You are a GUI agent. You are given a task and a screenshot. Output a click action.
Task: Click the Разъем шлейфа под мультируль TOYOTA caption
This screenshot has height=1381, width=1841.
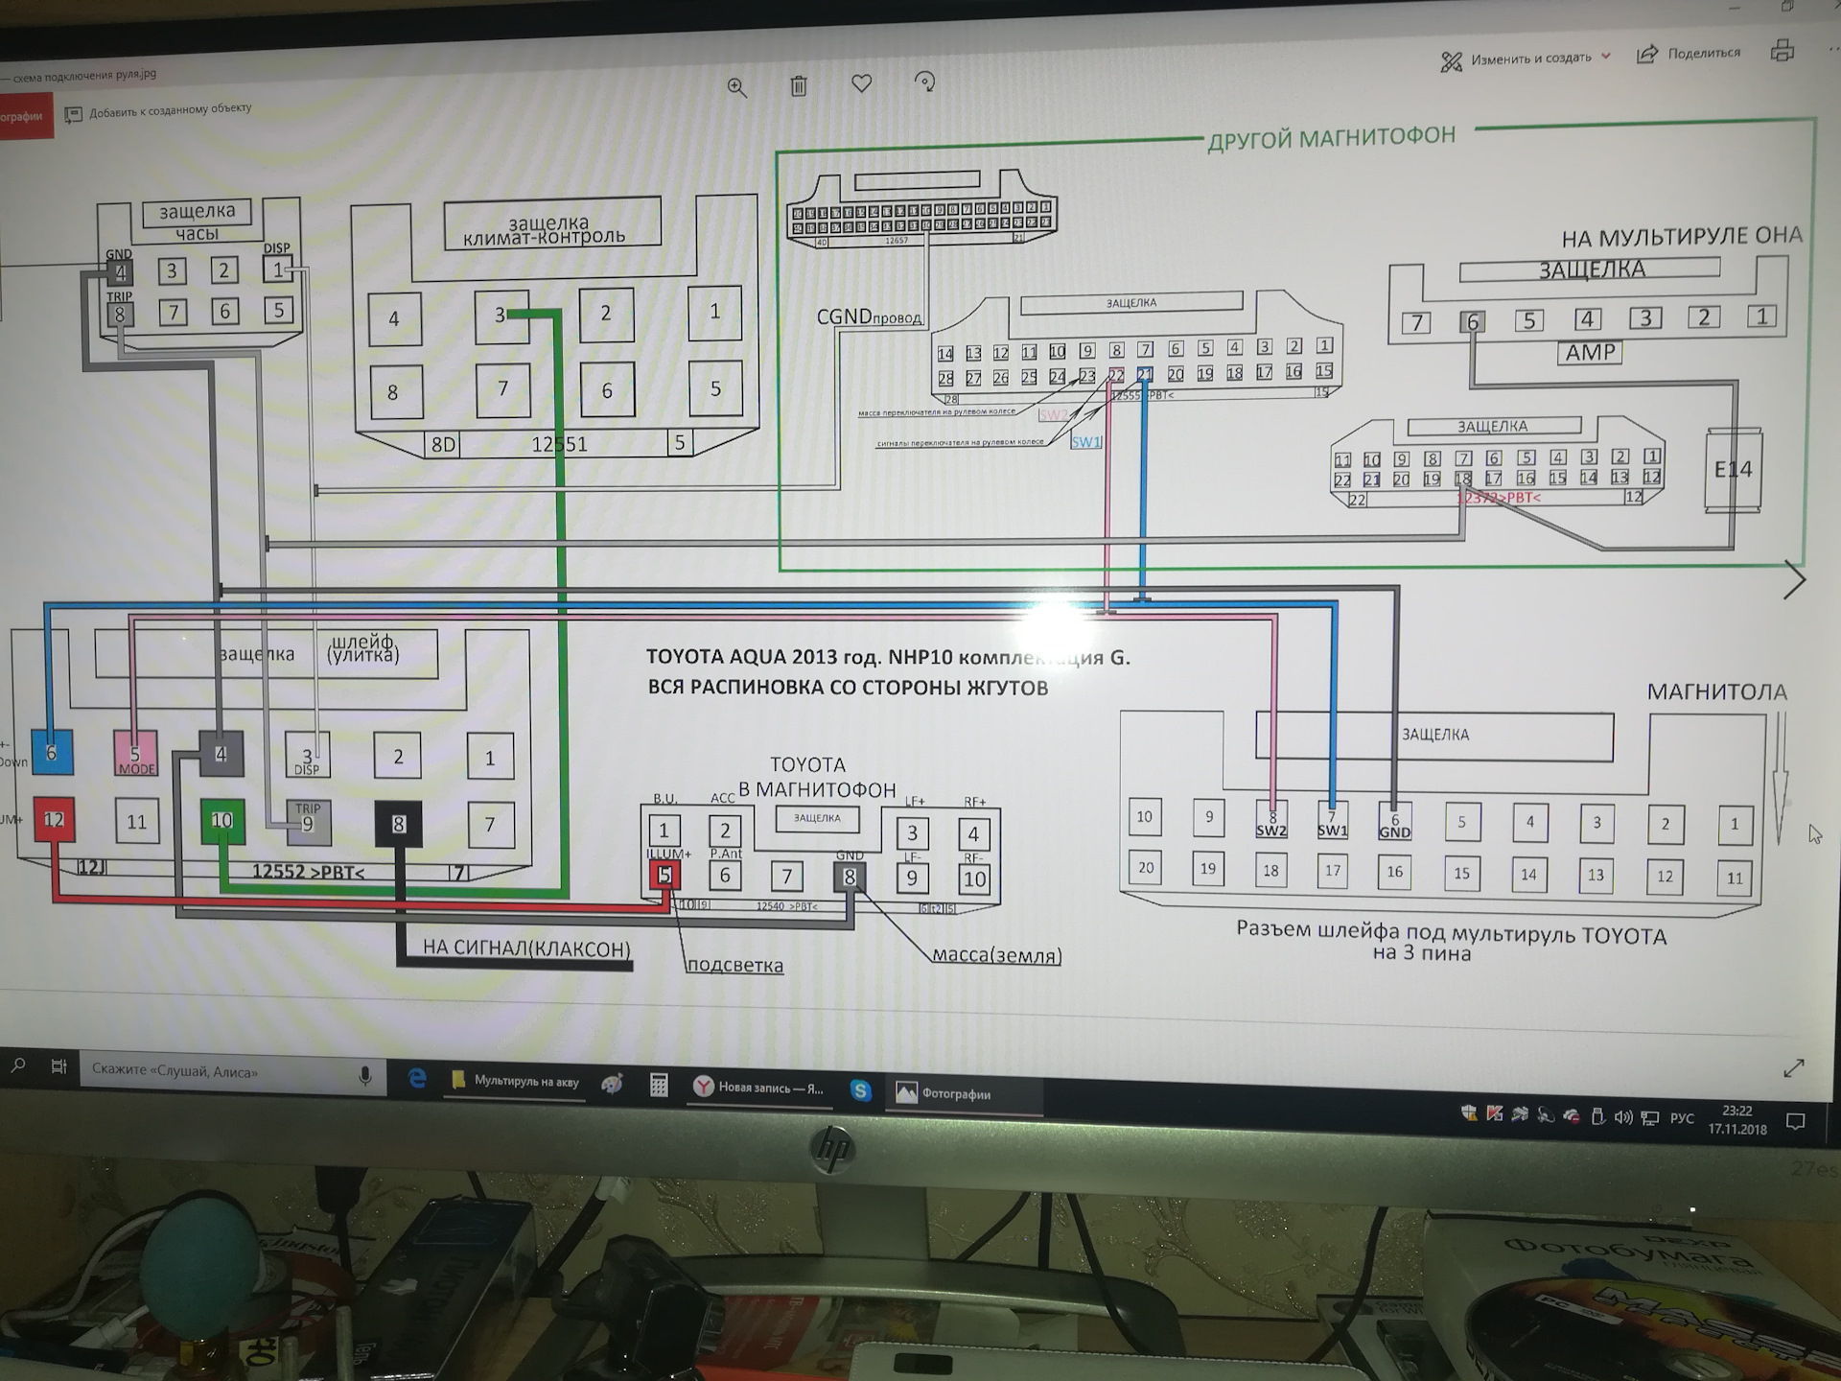tap(1452, 941)
